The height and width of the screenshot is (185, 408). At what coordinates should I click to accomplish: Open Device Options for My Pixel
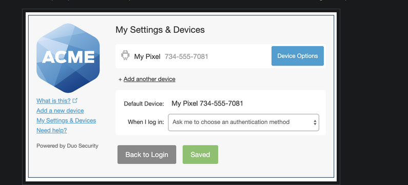click(298, 56)
